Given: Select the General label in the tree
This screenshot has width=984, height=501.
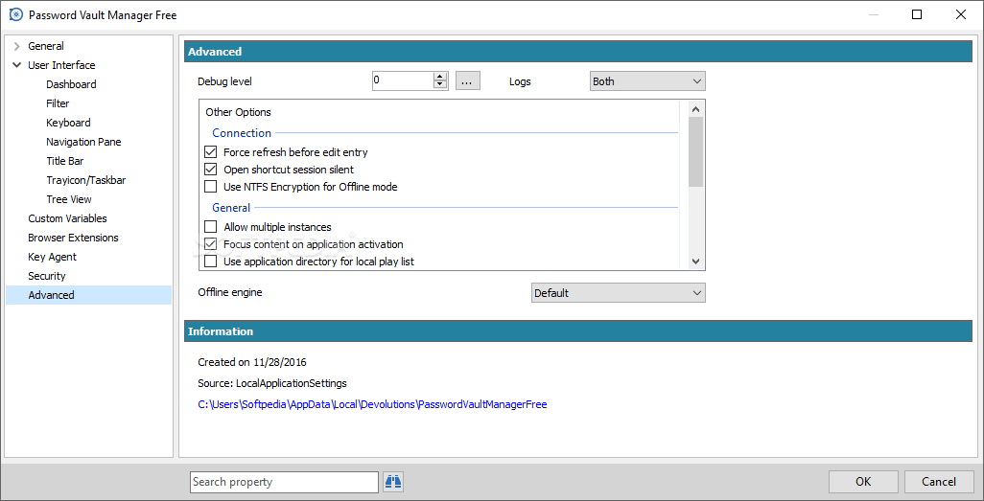Looking at the screenshot, I should (x=46, y=46).
